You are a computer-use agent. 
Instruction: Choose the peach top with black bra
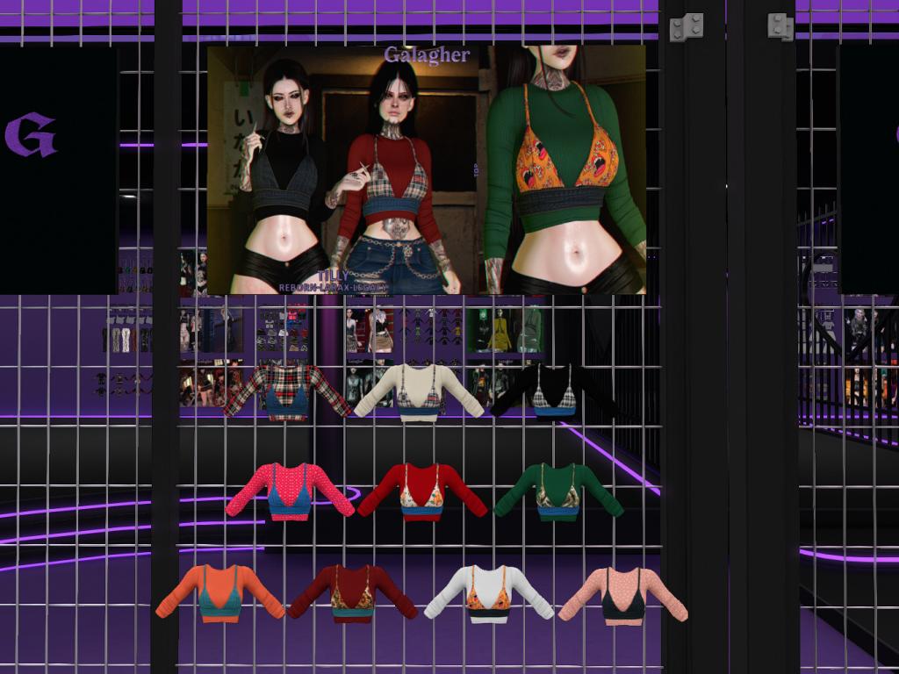coord(622,594)
